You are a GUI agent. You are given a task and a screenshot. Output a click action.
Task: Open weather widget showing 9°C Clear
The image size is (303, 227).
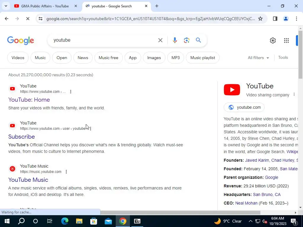(x=228, y=221)
